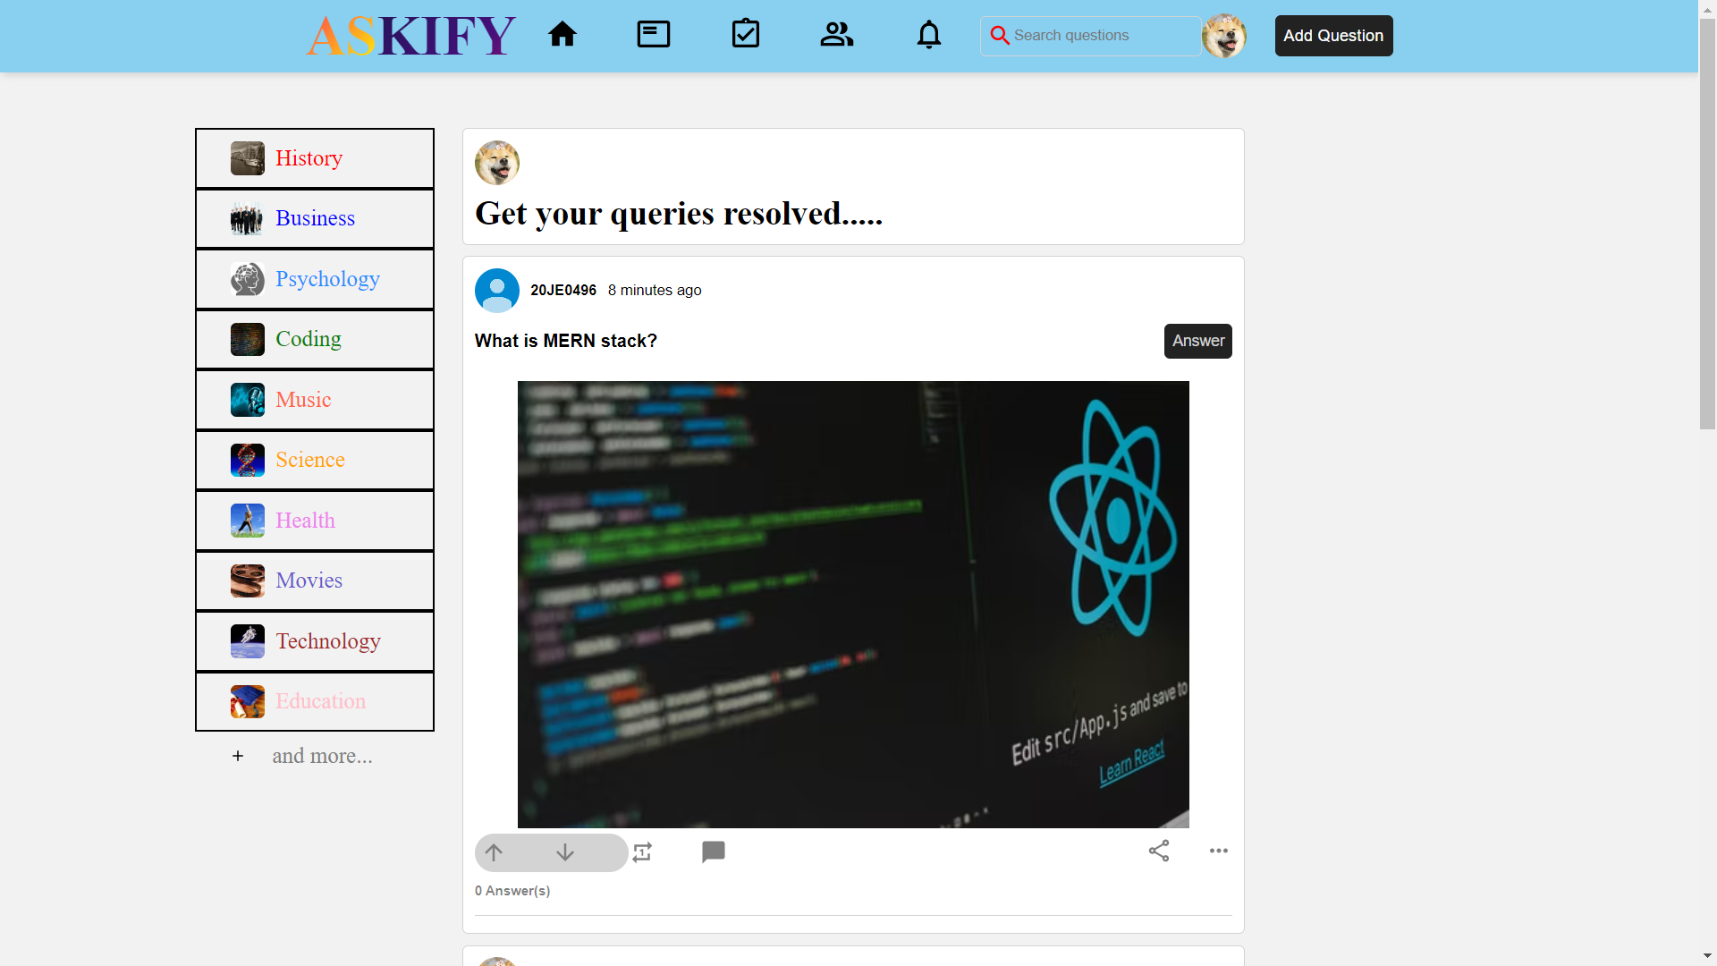Click the Add Question button
1717x966 pixels.
pyautogui.click(x=1333, y=36)
